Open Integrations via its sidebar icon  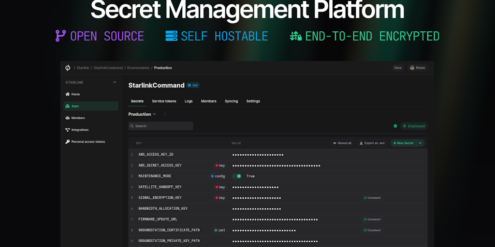[x=67, y=130]
